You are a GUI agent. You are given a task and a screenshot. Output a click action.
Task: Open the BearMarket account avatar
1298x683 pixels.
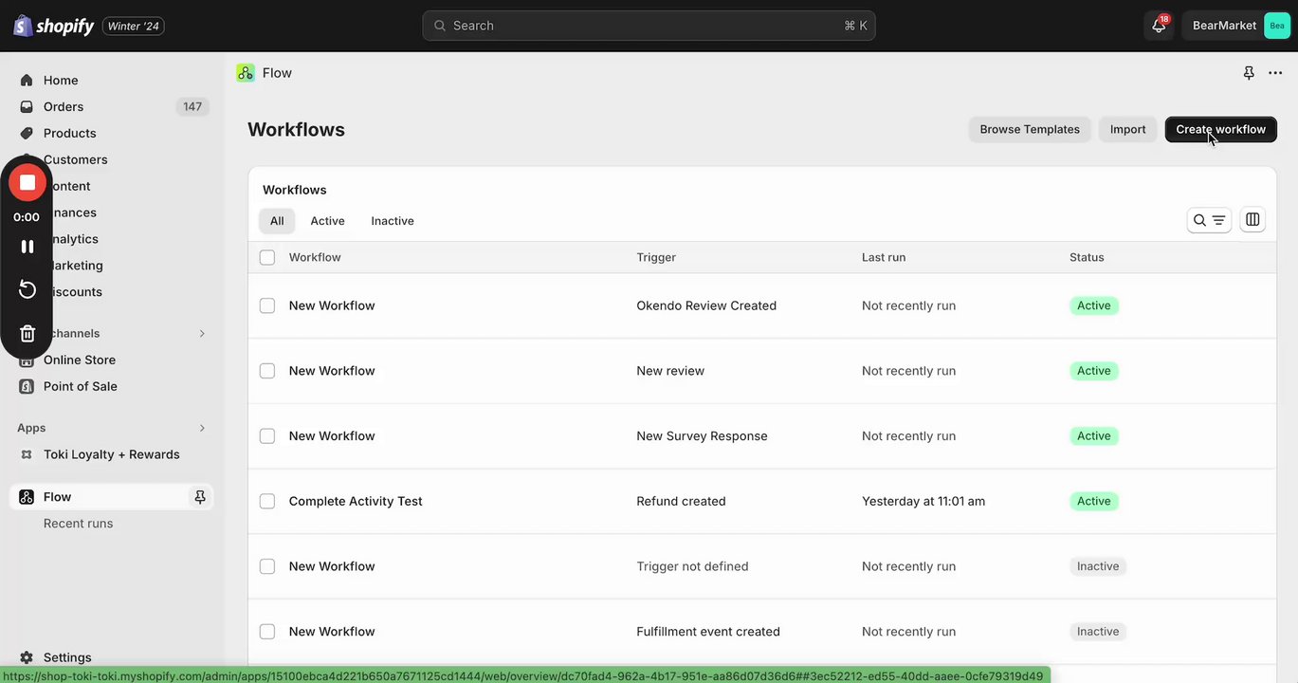coord(1277,26)
